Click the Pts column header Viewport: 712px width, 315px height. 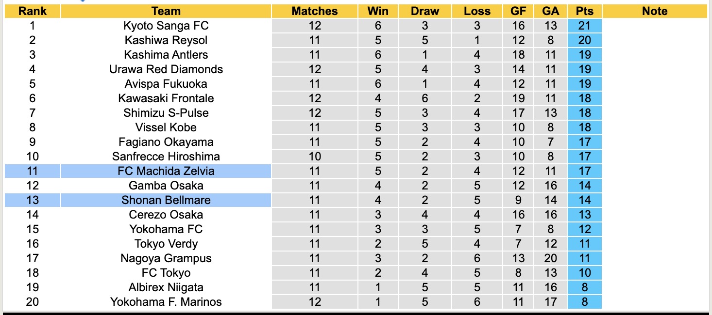[584, 11]
